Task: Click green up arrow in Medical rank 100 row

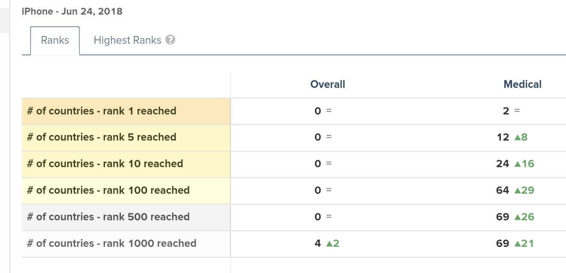Action: [517, 191]
